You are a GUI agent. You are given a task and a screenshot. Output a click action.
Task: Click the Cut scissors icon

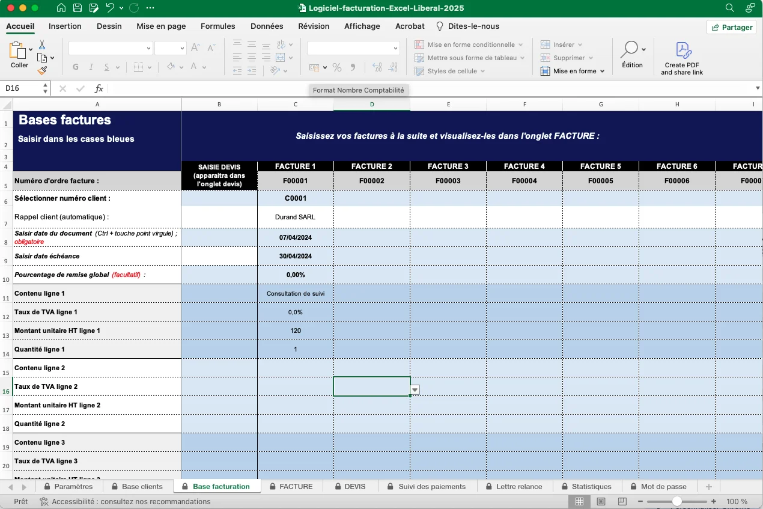[42, 45]
